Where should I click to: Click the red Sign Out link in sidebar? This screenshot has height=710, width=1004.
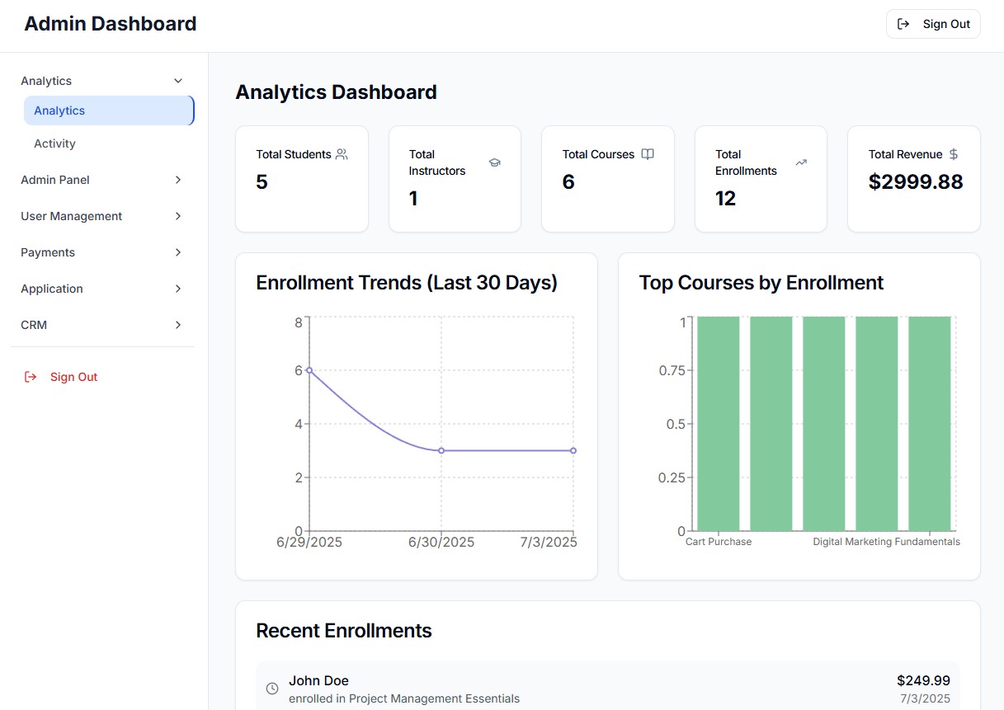(x=73, y=377)
